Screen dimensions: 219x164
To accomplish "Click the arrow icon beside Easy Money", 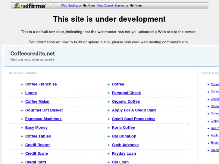I will (x=22, y=128).
